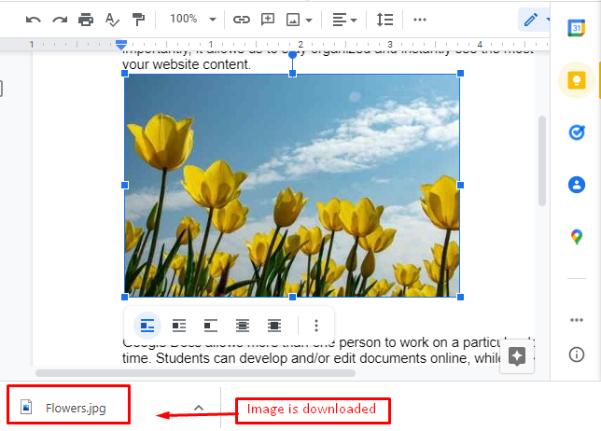601x431 pixels.
Task: Click bottom-middle image resize handle
Action: coord(292,297)
